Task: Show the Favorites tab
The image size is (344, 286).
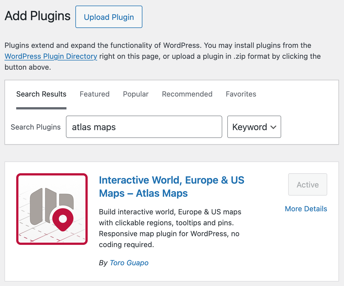Action: 241,94
